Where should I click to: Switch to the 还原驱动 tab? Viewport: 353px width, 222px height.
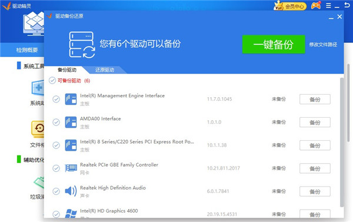[x=105, y=70]
